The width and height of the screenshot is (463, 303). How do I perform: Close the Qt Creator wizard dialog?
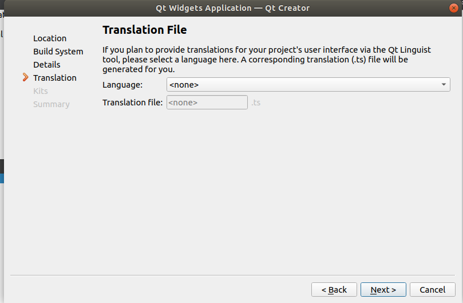click(x=453, y=8)
